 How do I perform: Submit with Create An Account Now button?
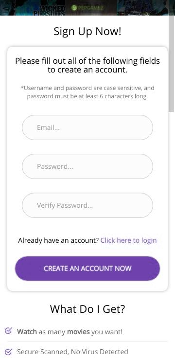(x=87, y=269)
